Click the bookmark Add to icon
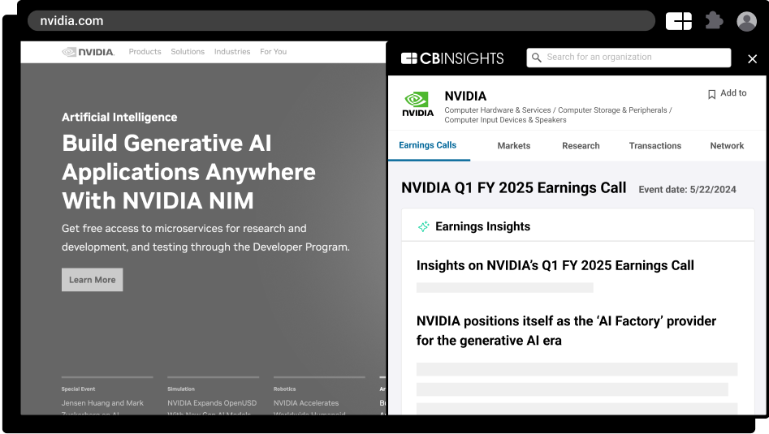This screenshot has width=769, height=434. coord(711,94)
